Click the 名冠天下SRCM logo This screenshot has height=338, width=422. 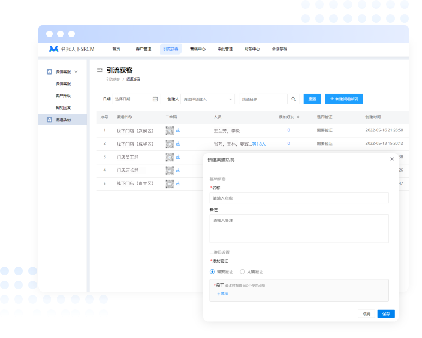click(72, 49)
